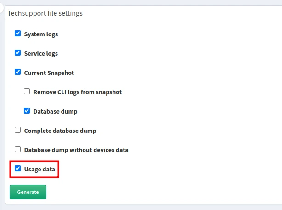Check Database dump without devices data box
This screenshot has height=210, width=282.
click(18, 149)
